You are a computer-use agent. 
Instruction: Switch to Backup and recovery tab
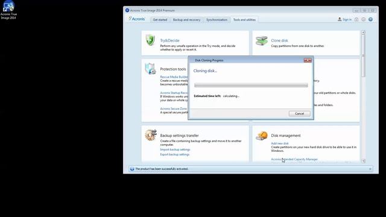[186, 20]
